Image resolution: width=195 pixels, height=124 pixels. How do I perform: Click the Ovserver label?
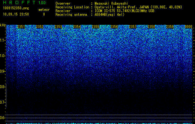[x=63, y=3]
